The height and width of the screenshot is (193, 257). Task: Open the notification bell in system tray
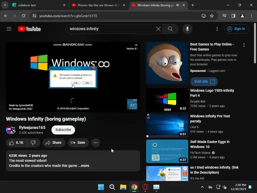(x=250, y=187)
